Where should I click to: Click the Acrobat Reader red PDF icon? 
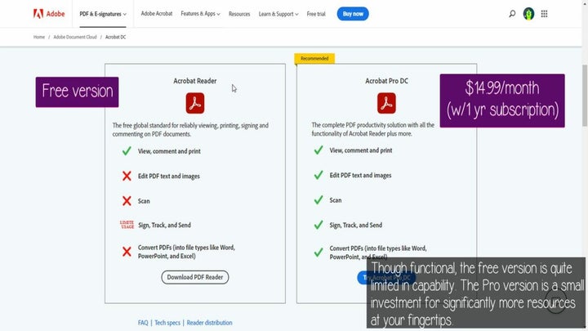point(195,103)
